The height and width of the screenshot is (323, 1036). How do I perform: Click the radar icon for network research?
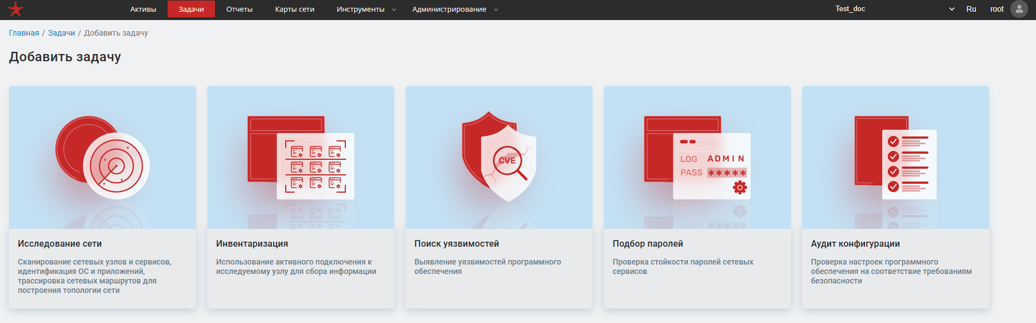click(x=102, y=158)
